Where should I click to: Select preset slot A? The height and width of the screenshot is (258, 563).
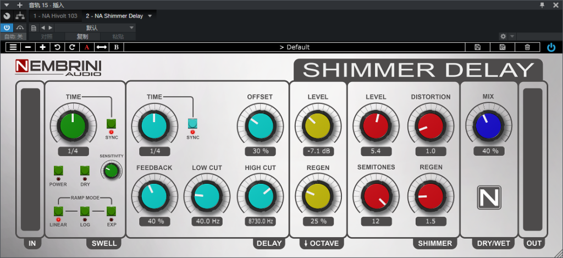tap(86, 47)
